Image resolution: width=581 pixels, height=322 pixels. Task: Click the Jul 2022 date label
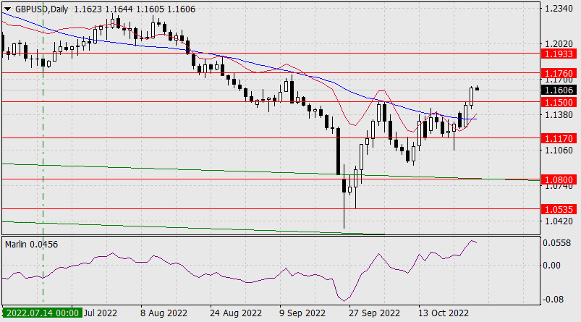point(101,313)
